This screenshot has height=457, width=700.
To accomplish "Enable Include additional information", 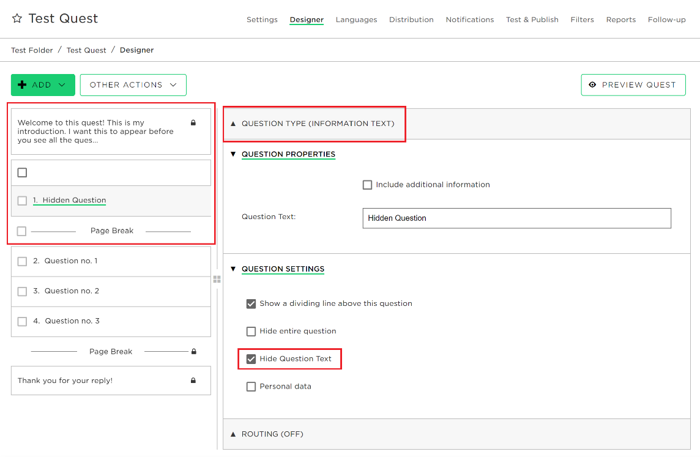I will click(367, 185).
